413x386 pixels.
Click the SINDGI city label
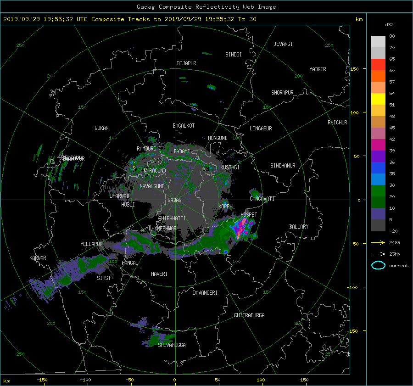(234, 55)
